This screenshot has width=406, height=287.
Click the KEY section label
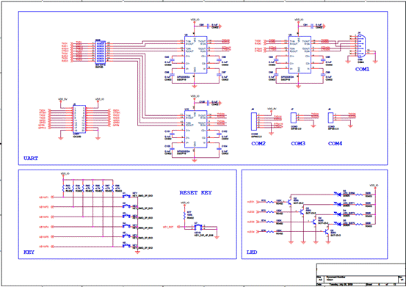(29, 252)
